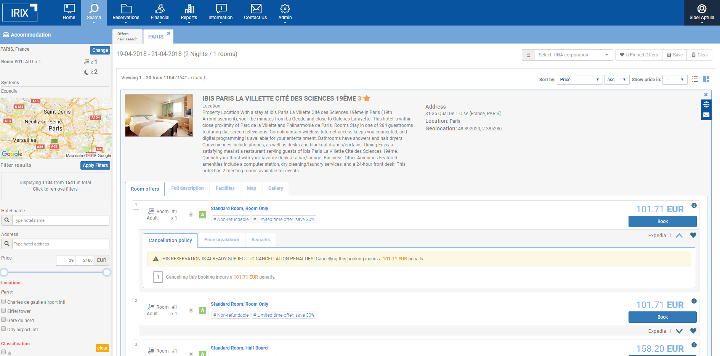The width and height of the screenshot is (720, 356).
Task: Select radio button for second room offer
Action: [191, 310]
